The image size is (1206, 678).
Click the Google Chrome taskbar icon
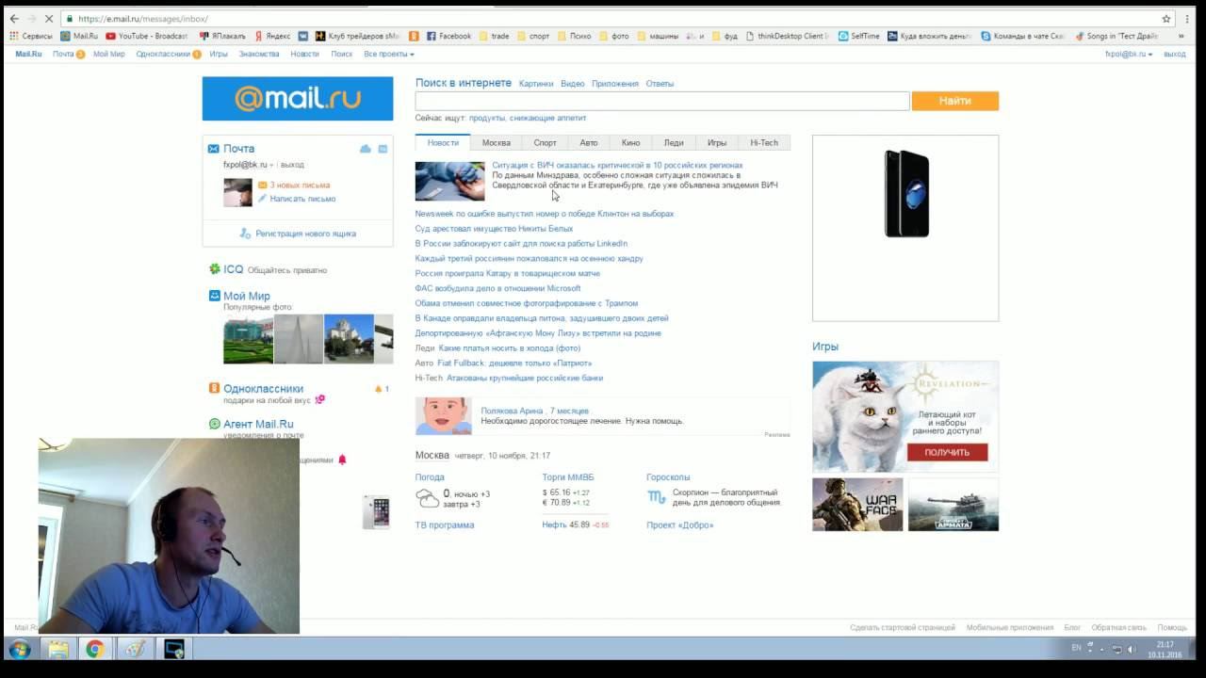[x=94, y=649]
